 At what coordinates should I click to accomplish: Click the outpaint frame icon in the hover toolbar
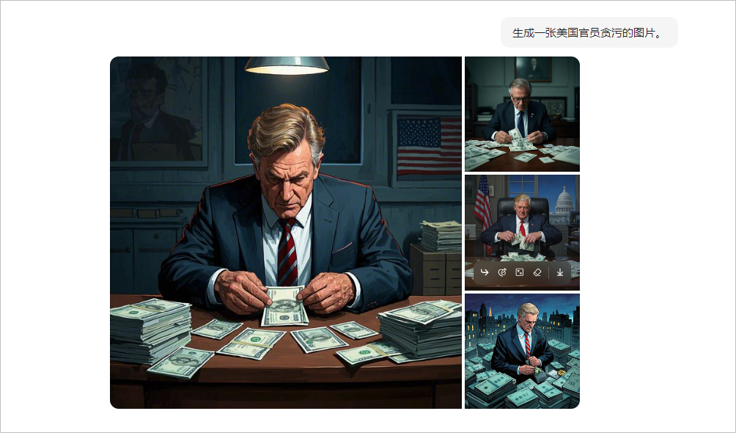tap(520, 272)
